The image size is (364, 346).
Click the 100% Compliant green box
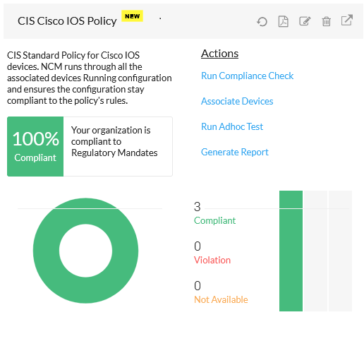[x=35, y=146]
